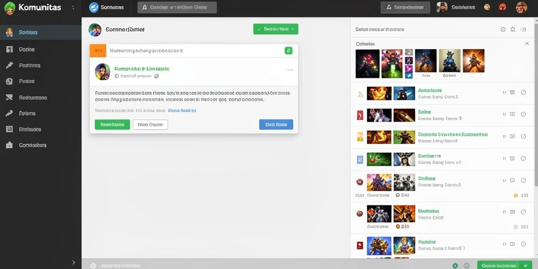Open the green-glow thumbnail in the strip
This screenshot has height=269, width=538.
[x=392, y=64]
